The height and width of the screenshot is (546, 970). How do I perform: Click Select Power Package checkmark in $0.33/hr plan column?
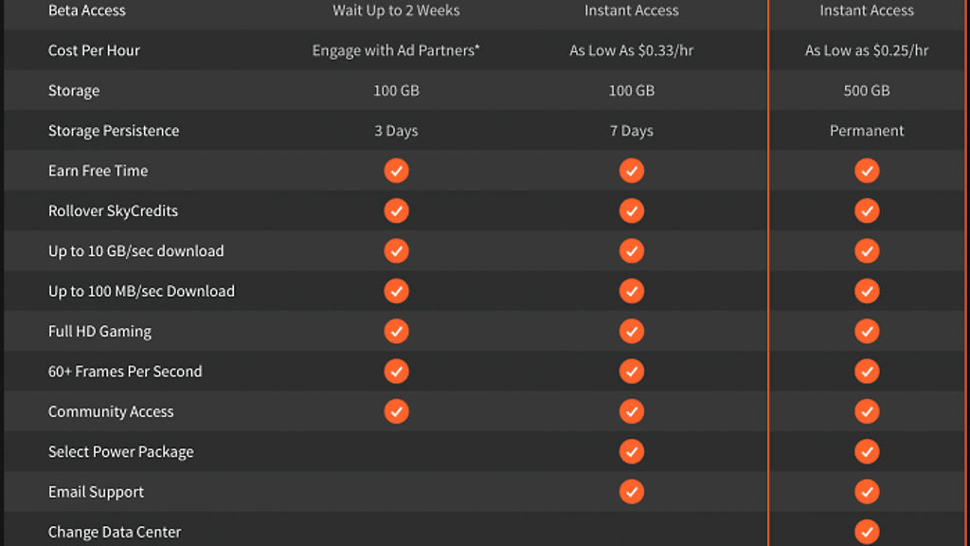(x=632, y=451)
